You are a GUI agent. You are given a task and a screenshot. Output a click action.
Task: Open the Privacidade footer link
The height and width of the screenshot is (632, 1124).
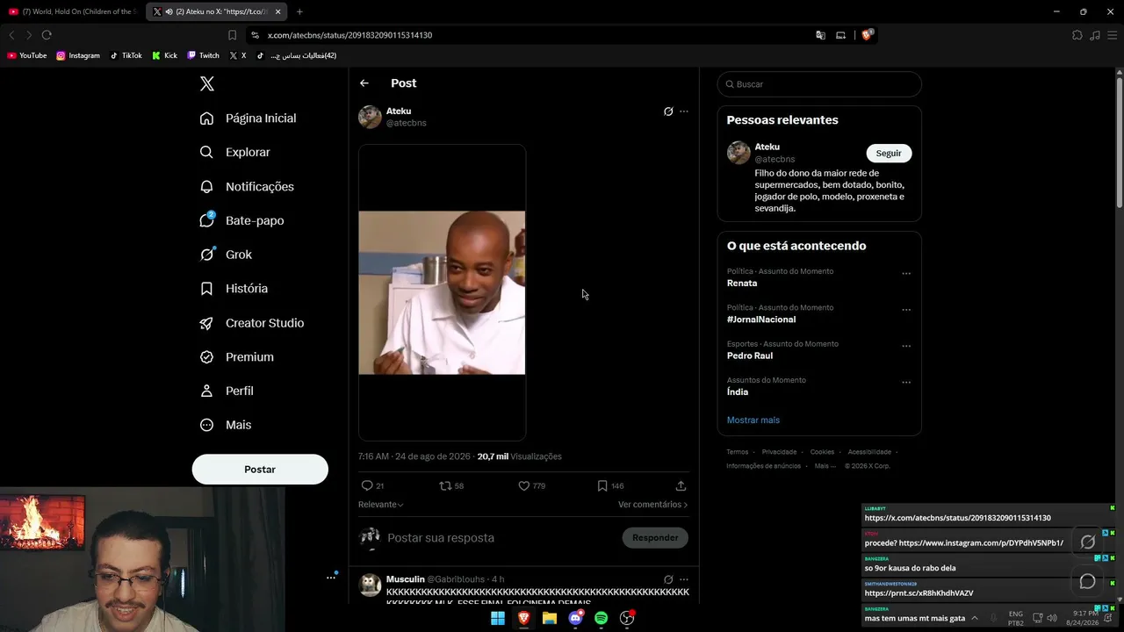780,452
